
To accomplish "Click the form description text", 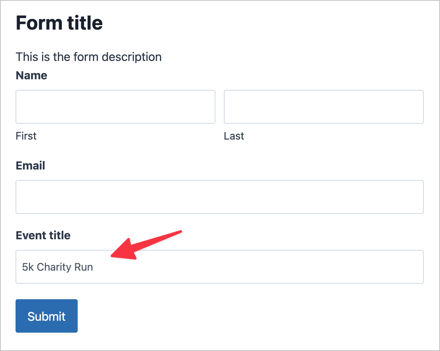I will (x=88, y=57).
